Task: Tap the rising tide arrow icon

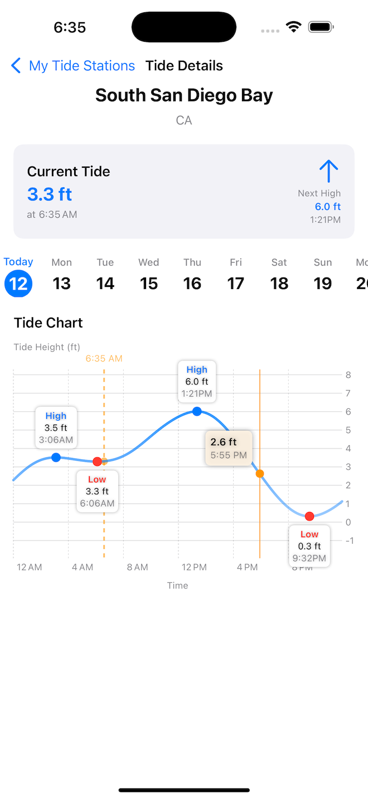Action: [329, 171]
